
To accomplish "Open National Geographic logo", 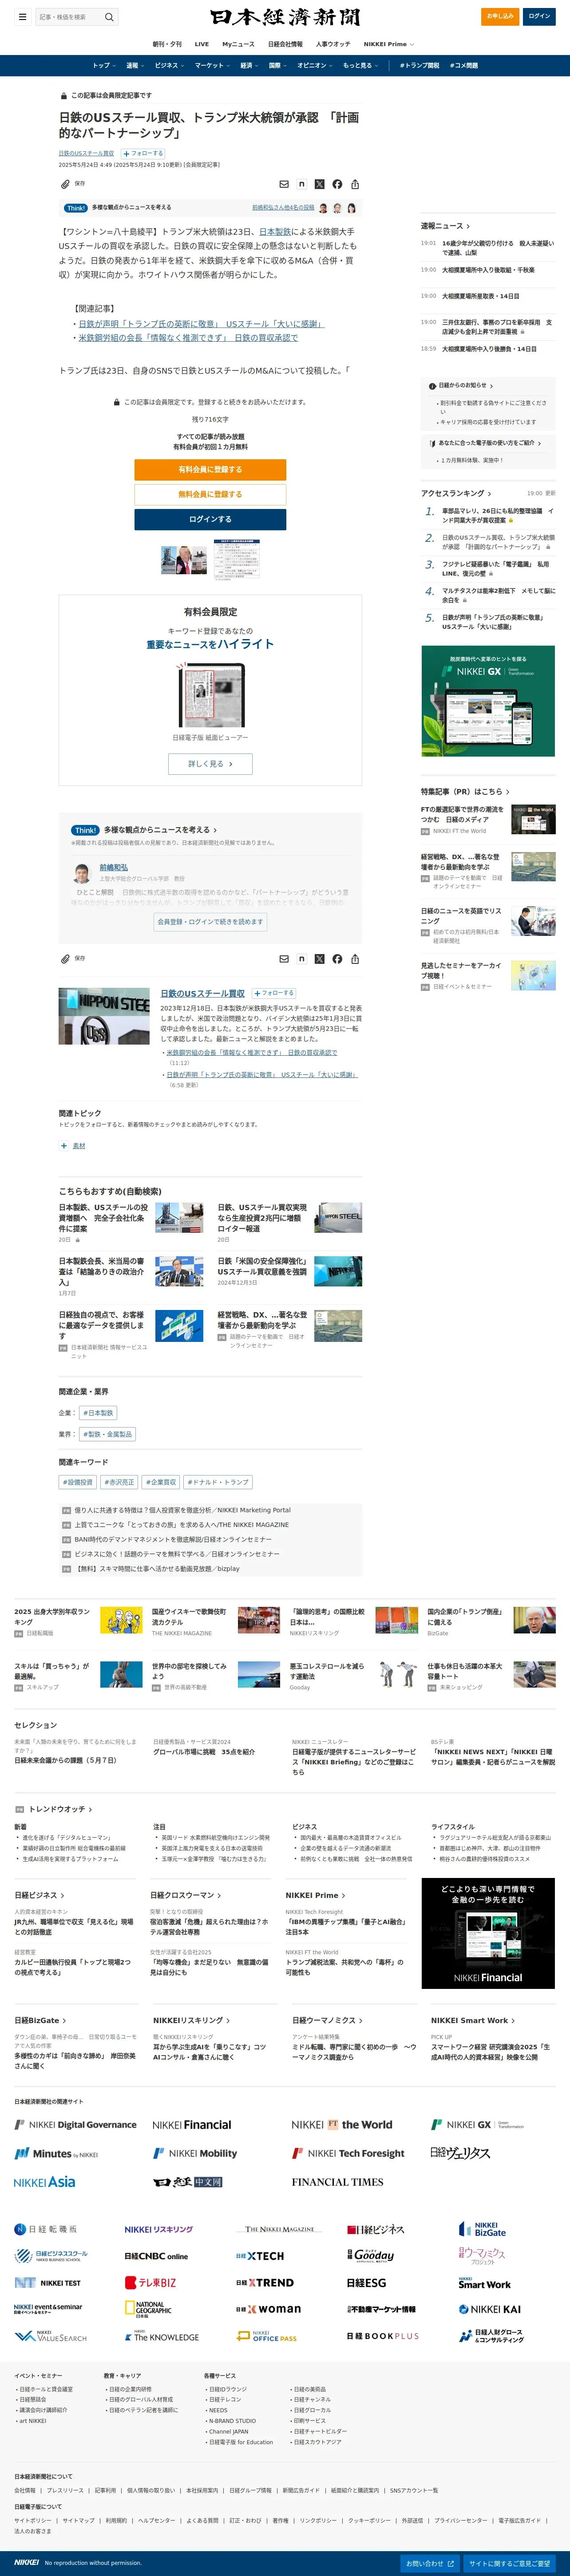I will (147, 2309).
